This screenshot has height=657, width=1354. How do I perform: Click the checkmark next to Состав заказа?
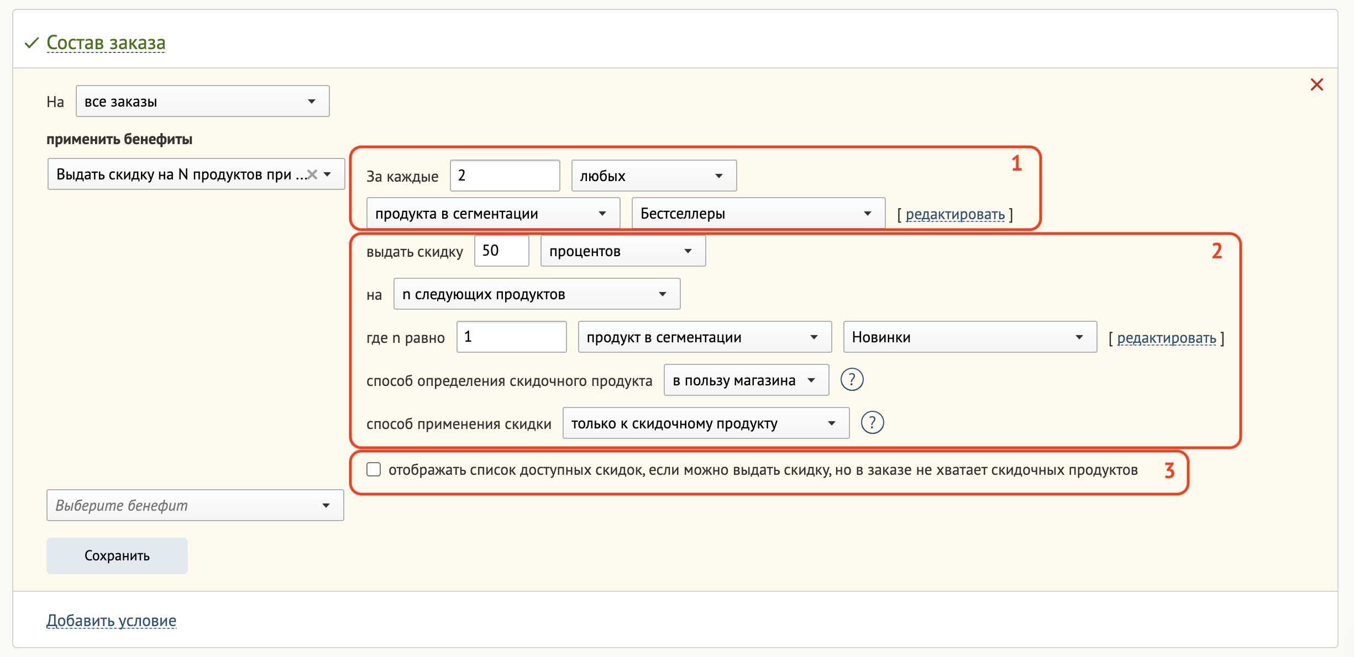[32, 43]
